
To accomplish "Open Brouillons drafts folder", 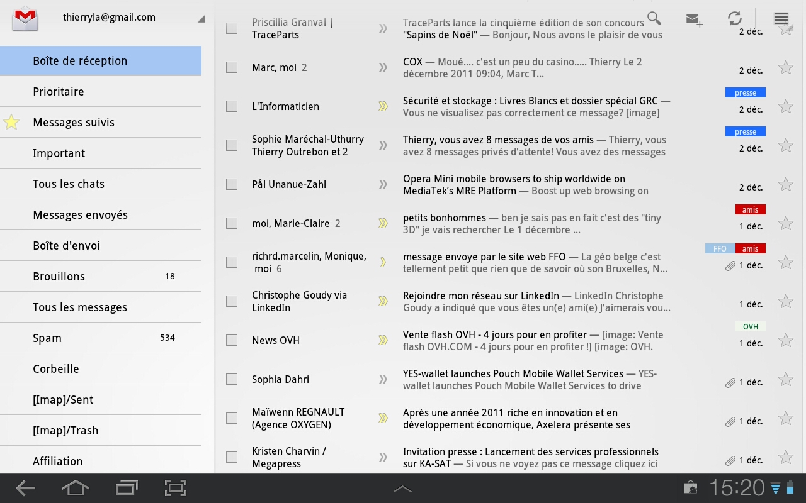I will [101, 277].
